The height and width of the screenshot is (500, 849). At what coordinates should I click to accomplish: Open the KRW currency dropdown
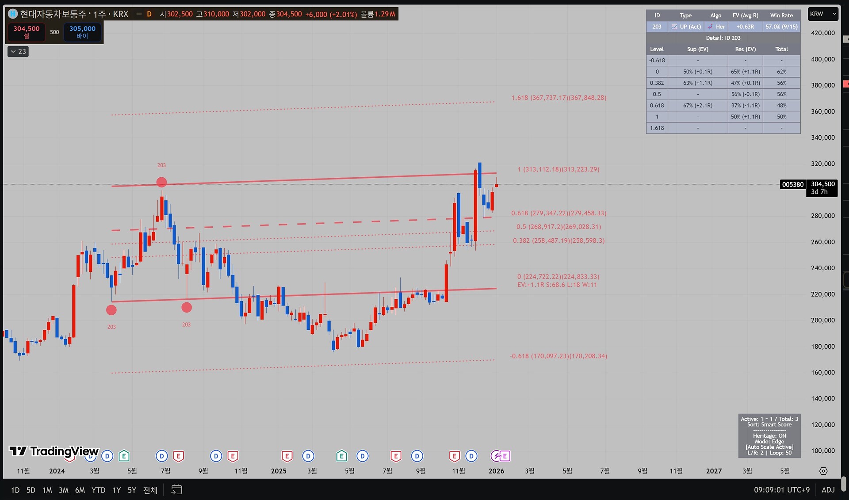click(x=822, y=14)
